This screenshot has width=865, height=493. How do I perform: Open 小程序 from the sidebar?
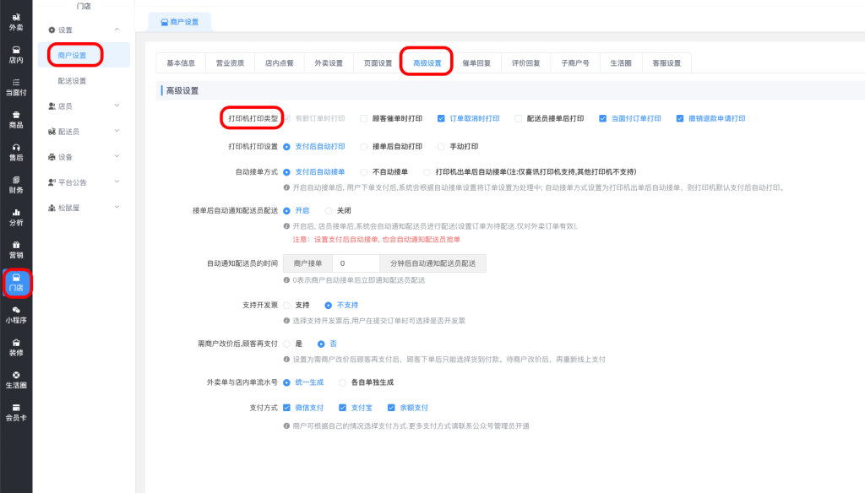point(16,314)
